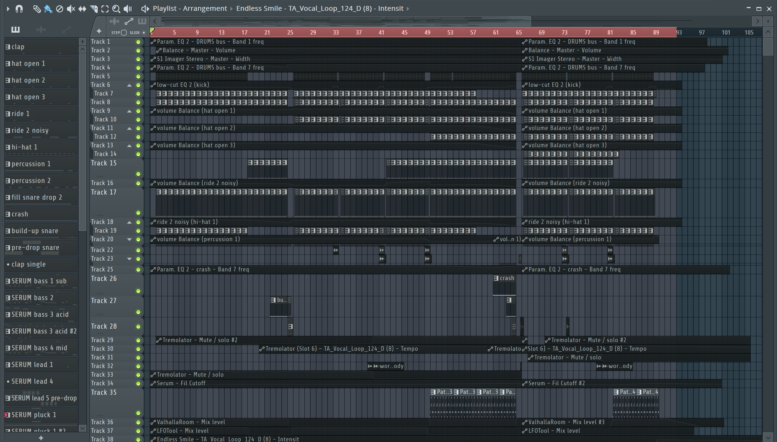This screenshot has height=442, width=777.
Task: Select 'Serum - Fil Cutoff #2' automation clip
Action: point(622,383)
